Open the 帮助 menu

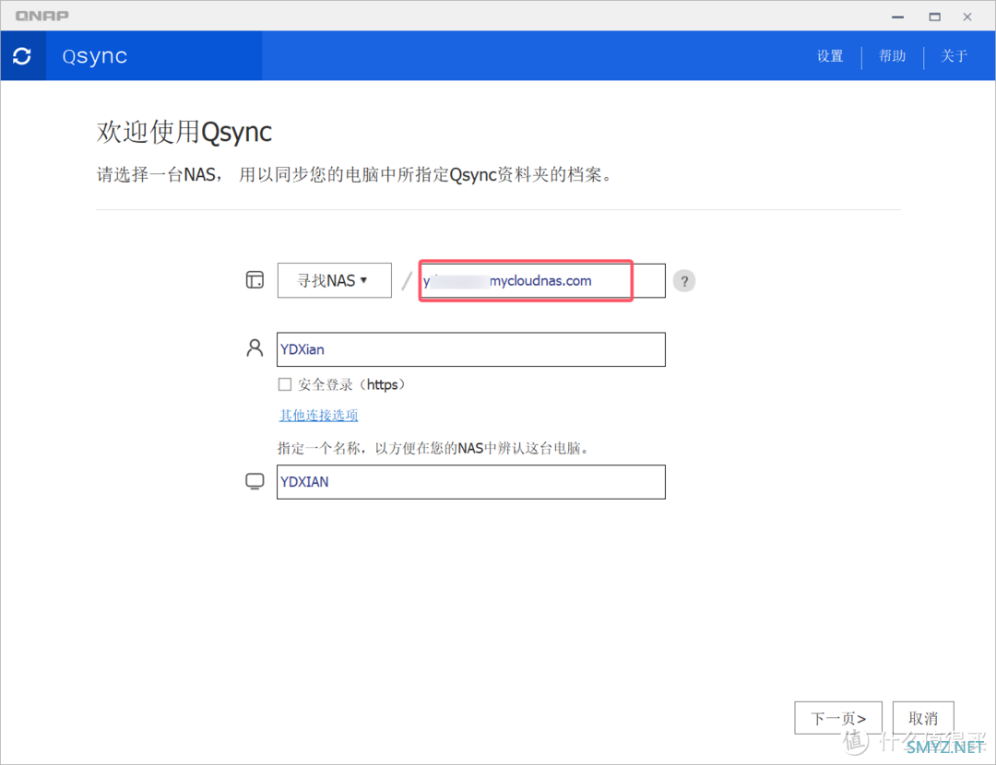point(892,56)
